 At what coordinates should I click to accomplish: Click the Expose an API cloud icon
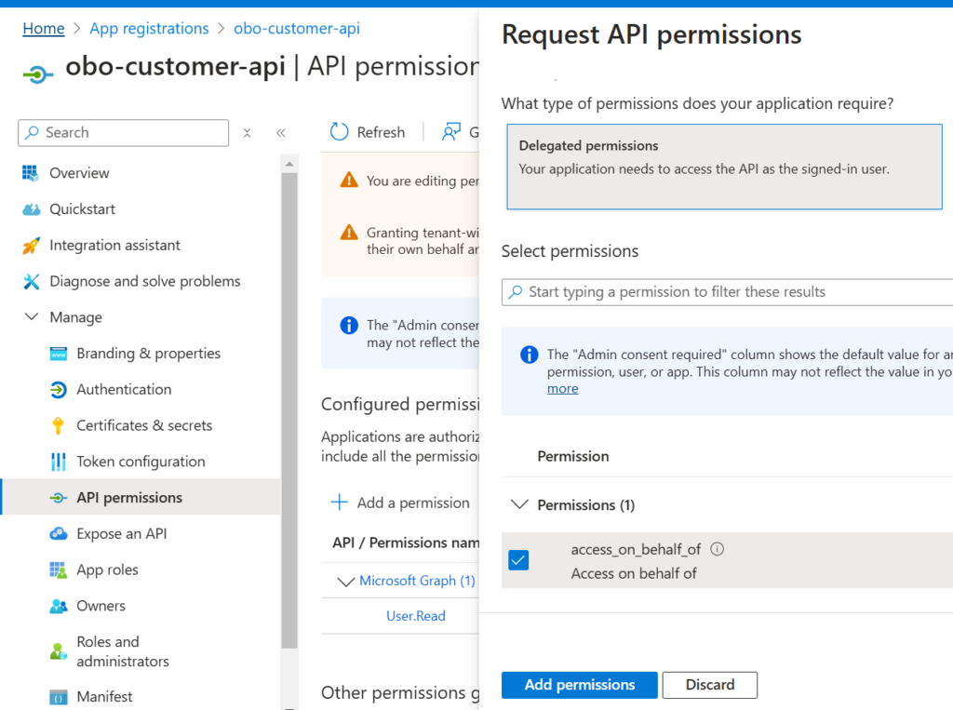[59, 534]
